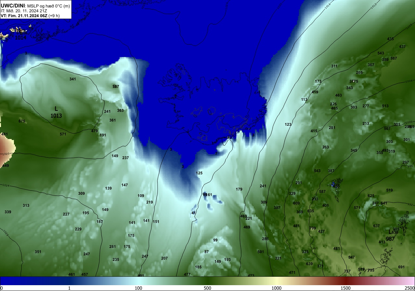Click the freezing level value 609
Viewport: 415px width, 291px height.
(296, 203)
